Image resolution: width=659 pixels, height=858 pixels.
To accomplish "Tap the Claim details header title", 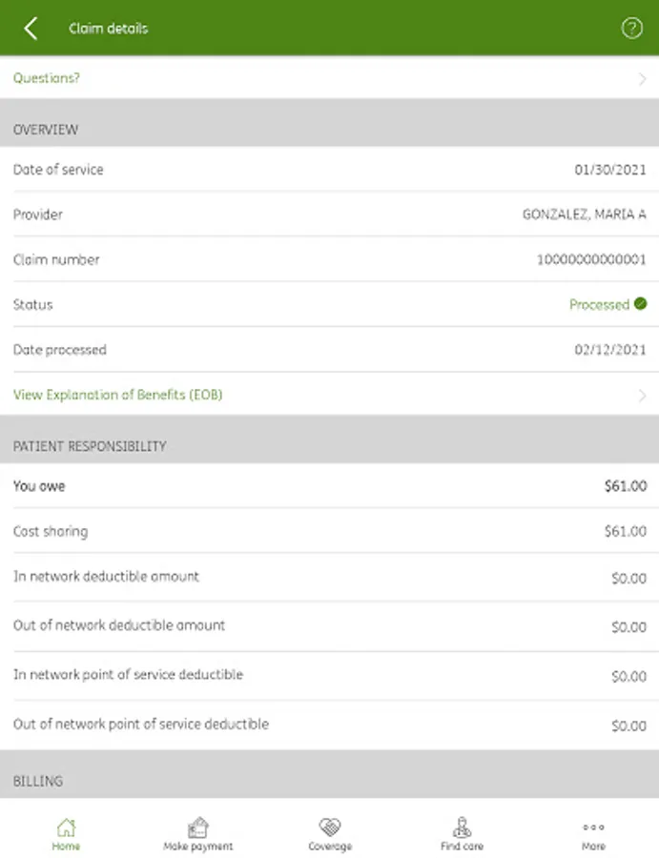I will pos(108,29).
